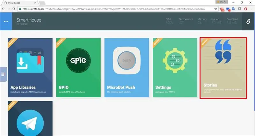Click the Temperature stat
255x136 pixels.
pos(186,21)
